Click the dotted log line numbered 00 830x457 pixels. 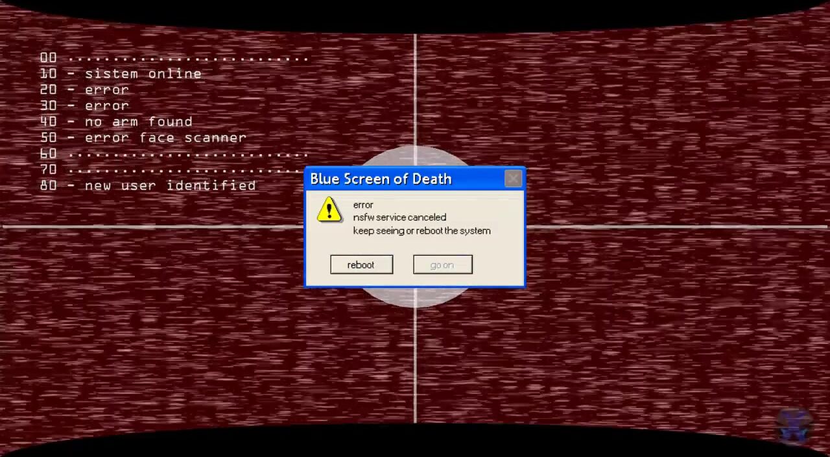174,58
